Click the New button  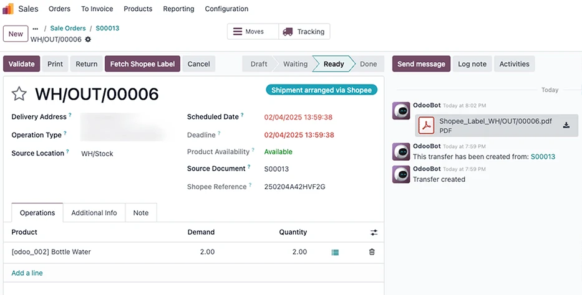(x=16, y=34)
